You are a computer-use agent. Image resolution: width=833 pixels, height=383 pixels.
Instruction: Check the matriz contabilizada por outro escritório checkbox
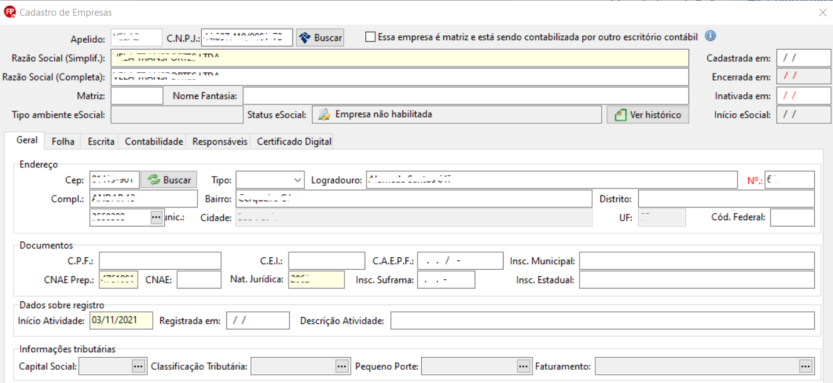pos(370,36)
